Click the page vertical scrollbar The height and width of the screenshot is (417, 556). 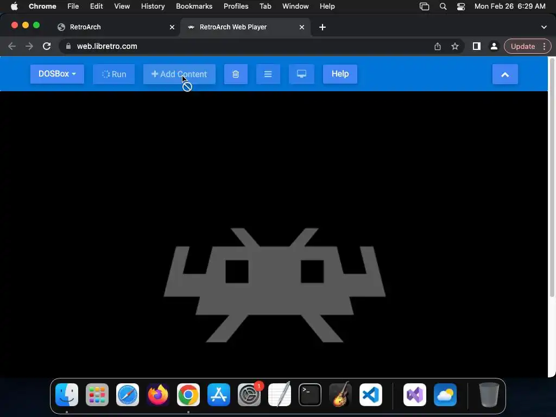tap(552, 178)
